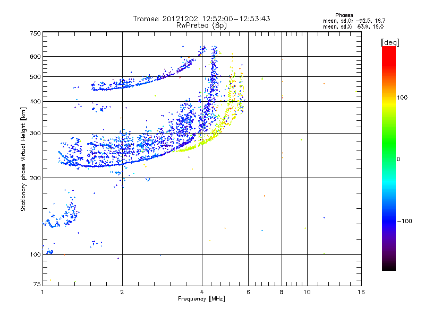Click y-axis tick label '300'

click(x=35, y=134)
